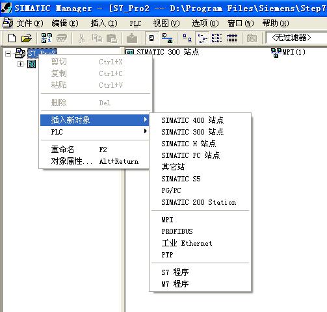Image resolution: width=327 pixels, height=312 pixels.
Task: Choose 其它站 from the submenu
Action: pos(200,167)
